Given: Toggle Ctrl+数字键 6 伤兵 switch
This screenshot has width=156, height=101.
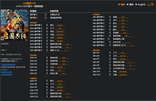Looking at the screenshot, I should [47, 41].
